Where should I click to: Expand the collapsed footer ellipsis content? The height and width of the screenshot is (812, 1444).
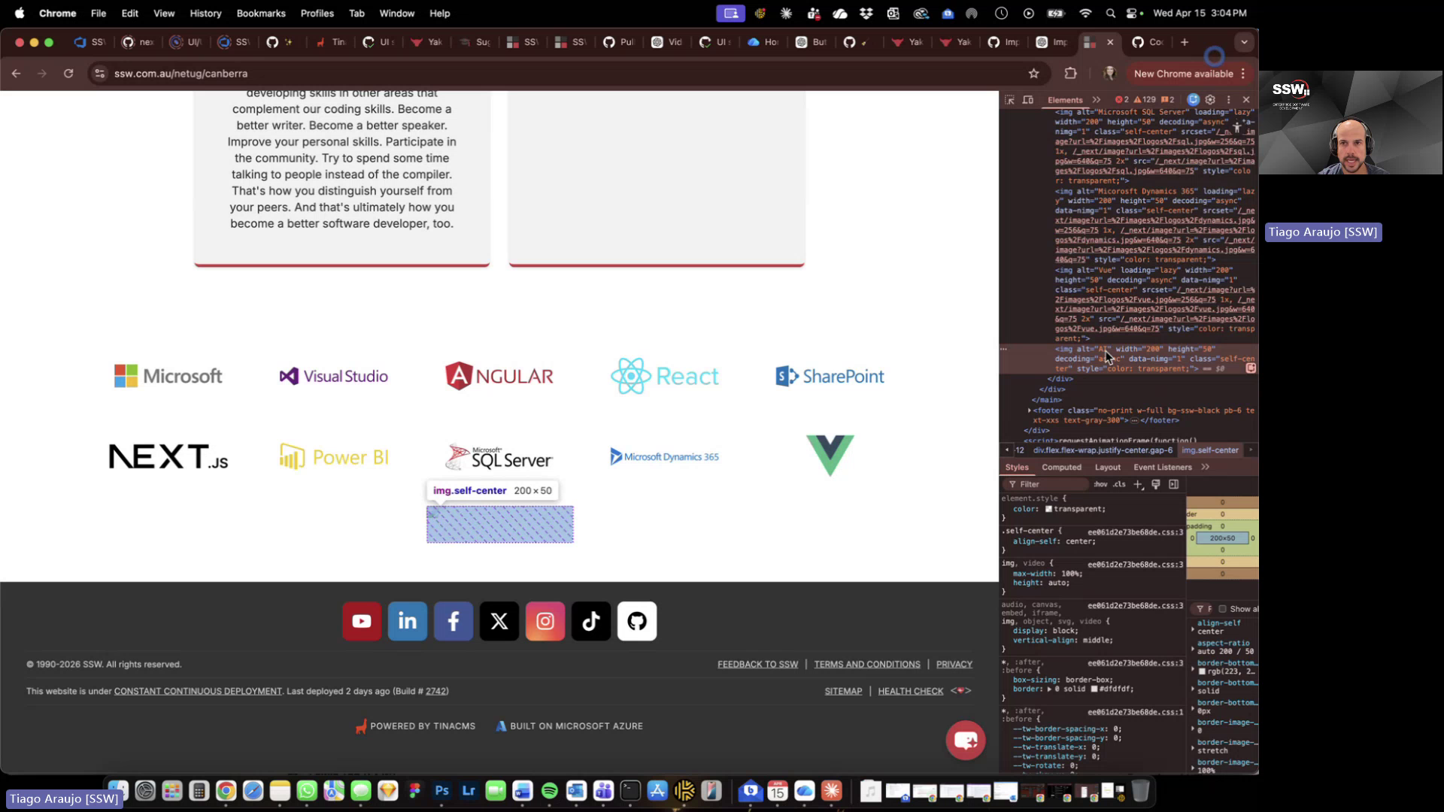pos(1134,420)
